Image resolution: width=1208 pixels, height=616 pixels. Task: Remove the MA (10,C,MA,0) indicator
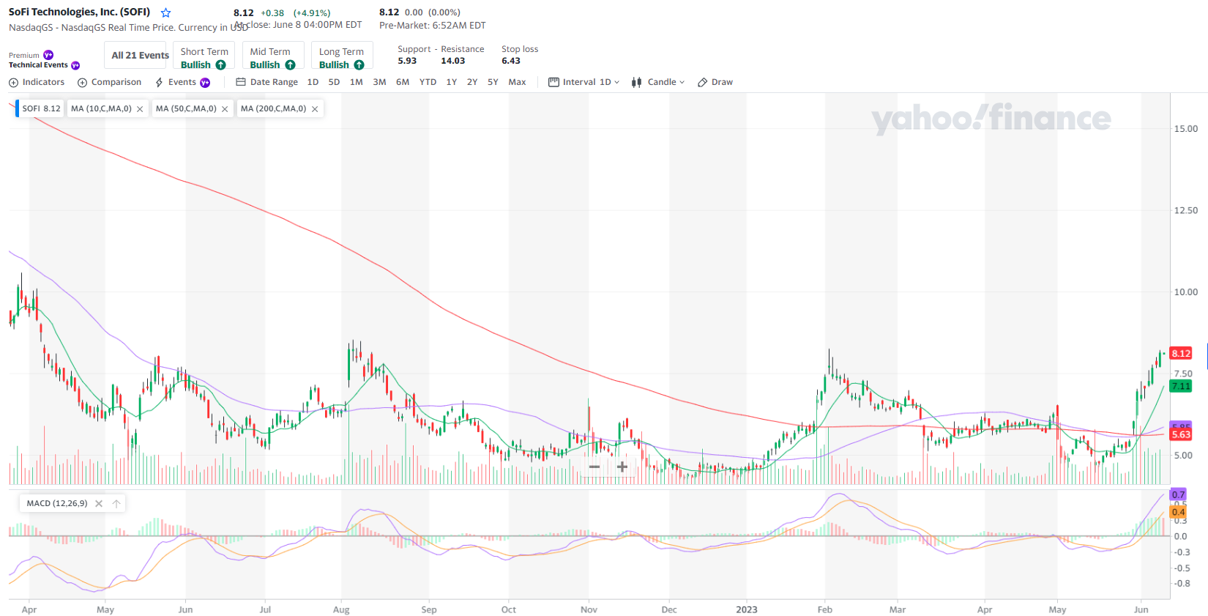coord(140,109)
